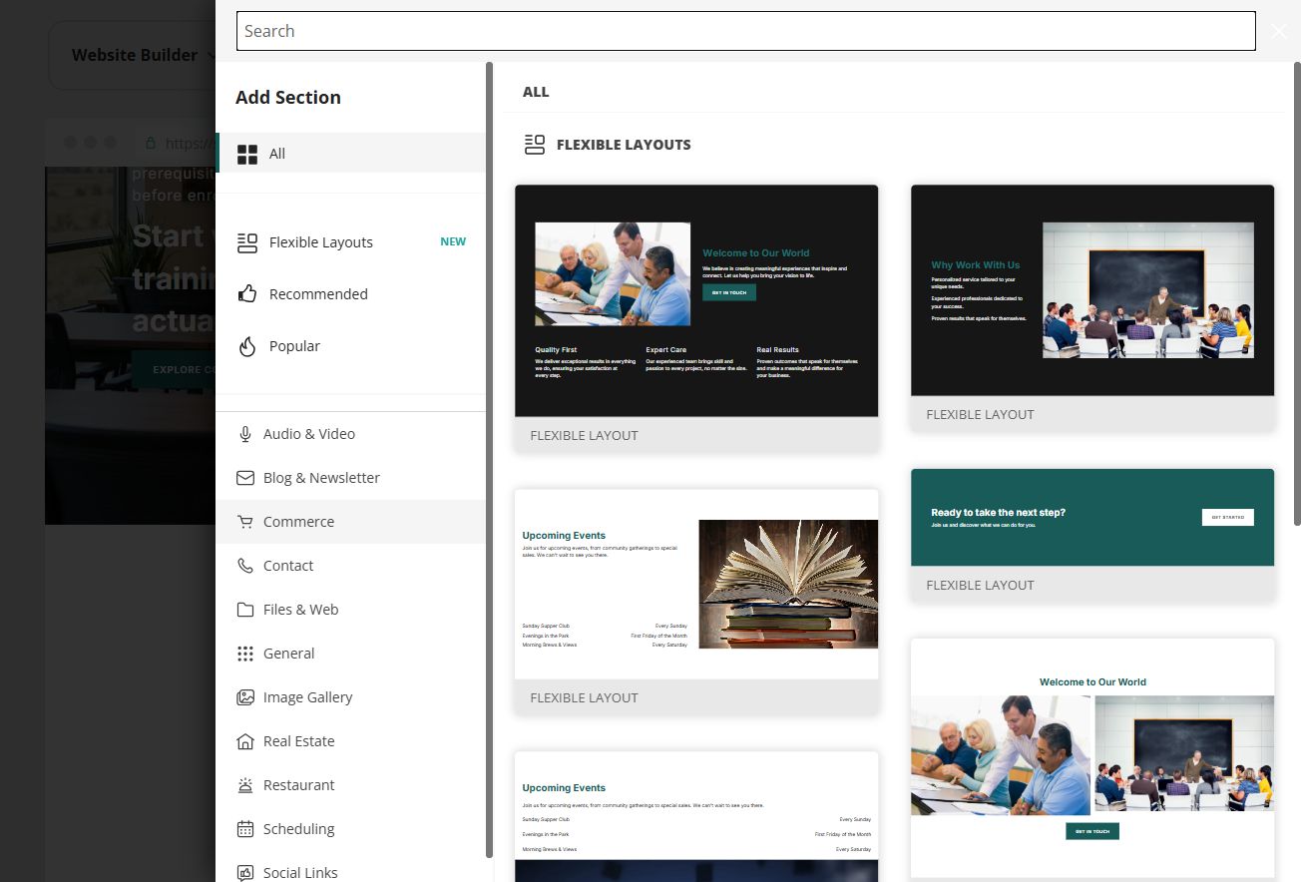Close the Add Section panel

click(1279, 31)
